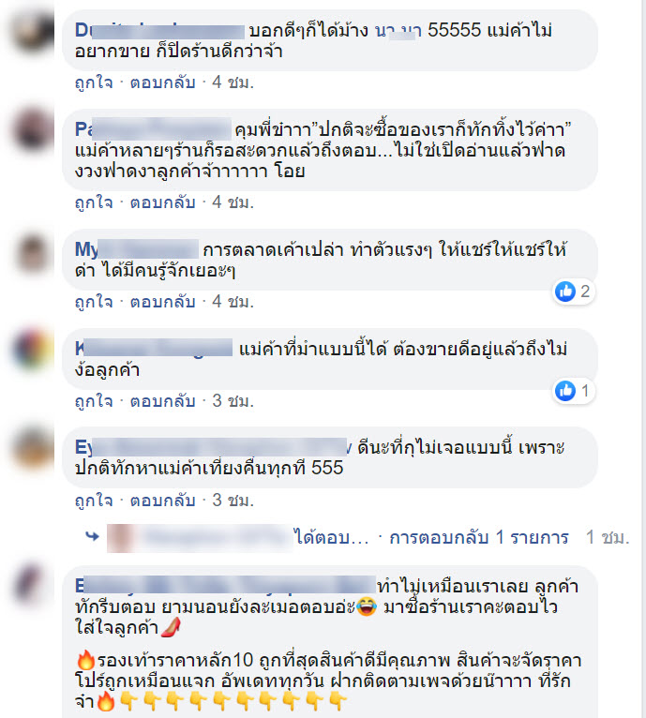Open the first commenter's profile picture
The width and height of the screenshot is (646, 718).
[34, 32]
